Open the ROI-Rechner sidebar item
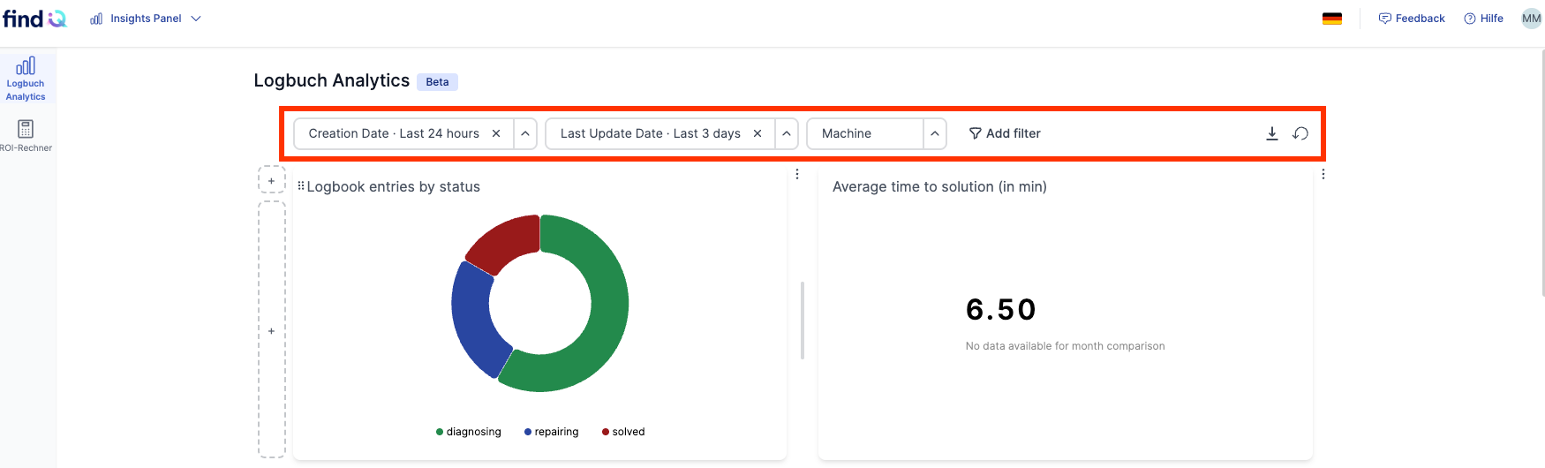 tap(26, 136)
